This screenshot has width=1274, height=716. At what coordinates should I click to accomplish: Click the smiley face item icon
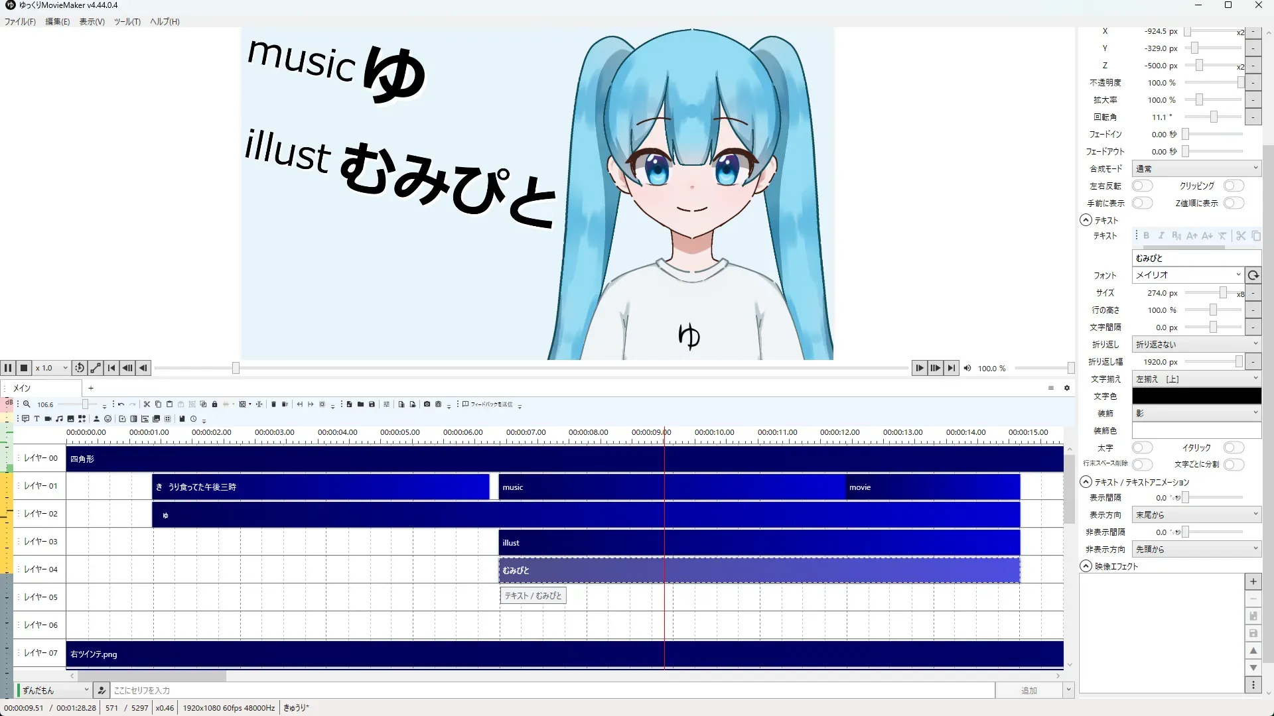tap(107, 419)
